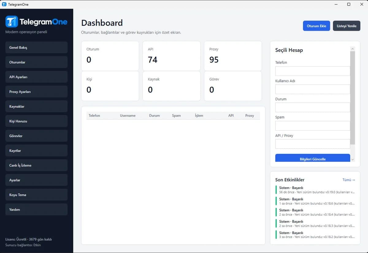Screen dimensions: 368x253
Task: Focus the Kullanıcı Adı input field
Action: coord(312,89)
